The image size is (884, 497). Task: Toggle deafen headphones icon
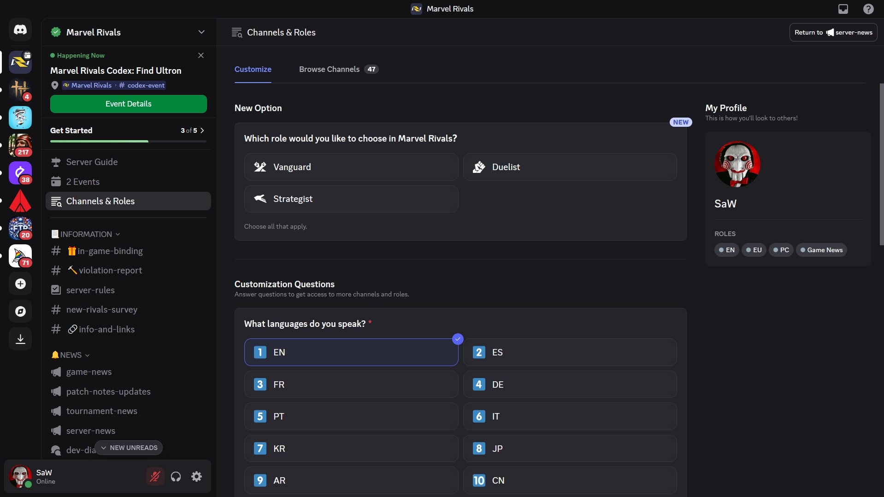point(176,476)
